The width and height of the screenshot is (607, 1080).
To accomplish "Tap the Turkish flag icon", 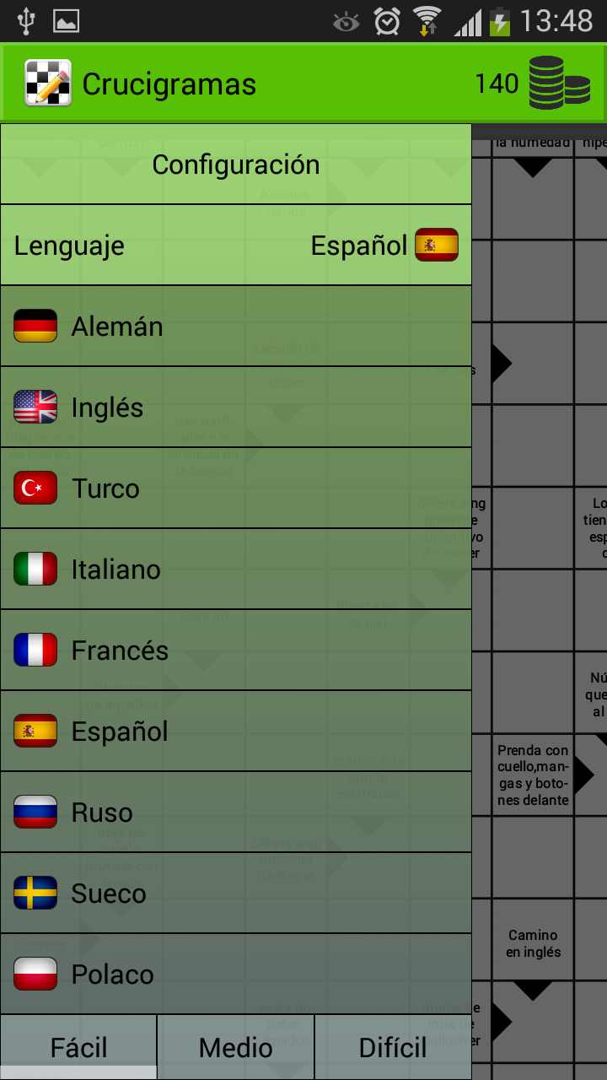I will pyautogui.click(x=35, y=488).
